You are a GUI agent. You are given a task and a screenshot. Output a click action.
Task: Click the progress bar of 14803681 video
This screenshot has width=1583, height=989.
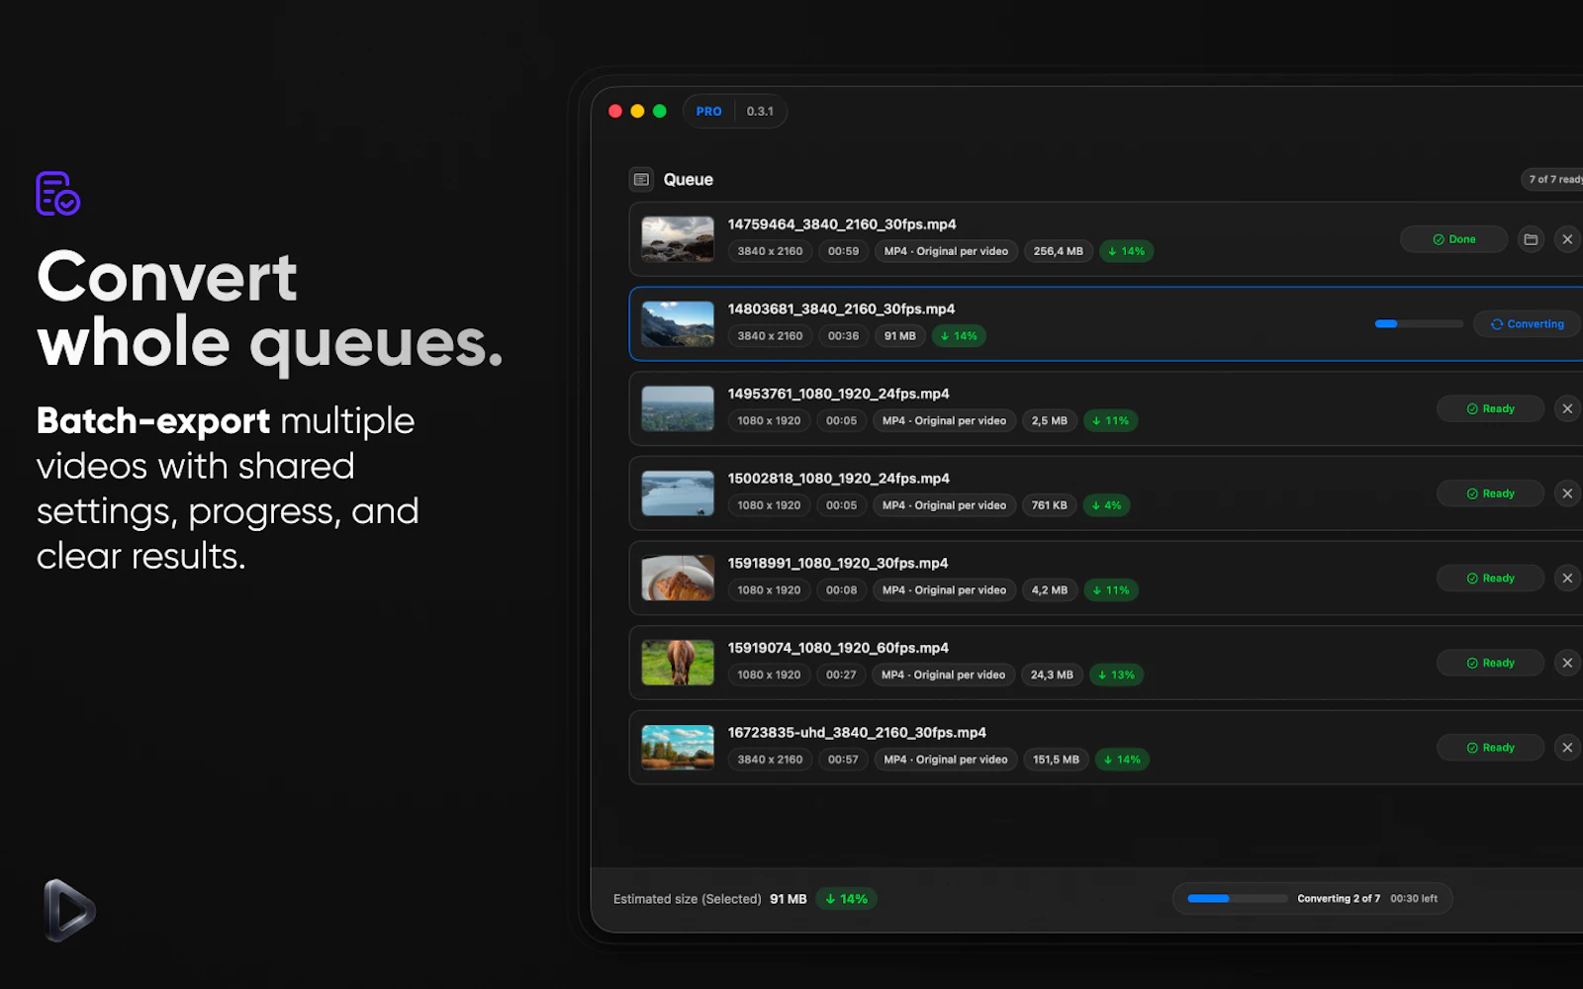click(x=1419, y=324)
